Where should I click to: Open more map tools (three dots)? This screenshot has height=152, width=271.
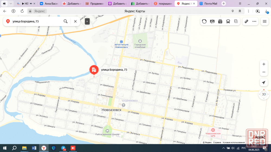coord(254,21)
